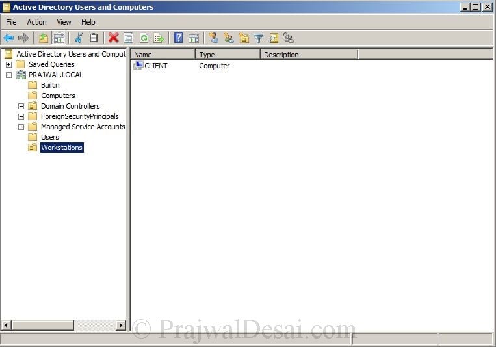Open the Help menu
This screenshot has width=496, height=347.
(88, 22)
